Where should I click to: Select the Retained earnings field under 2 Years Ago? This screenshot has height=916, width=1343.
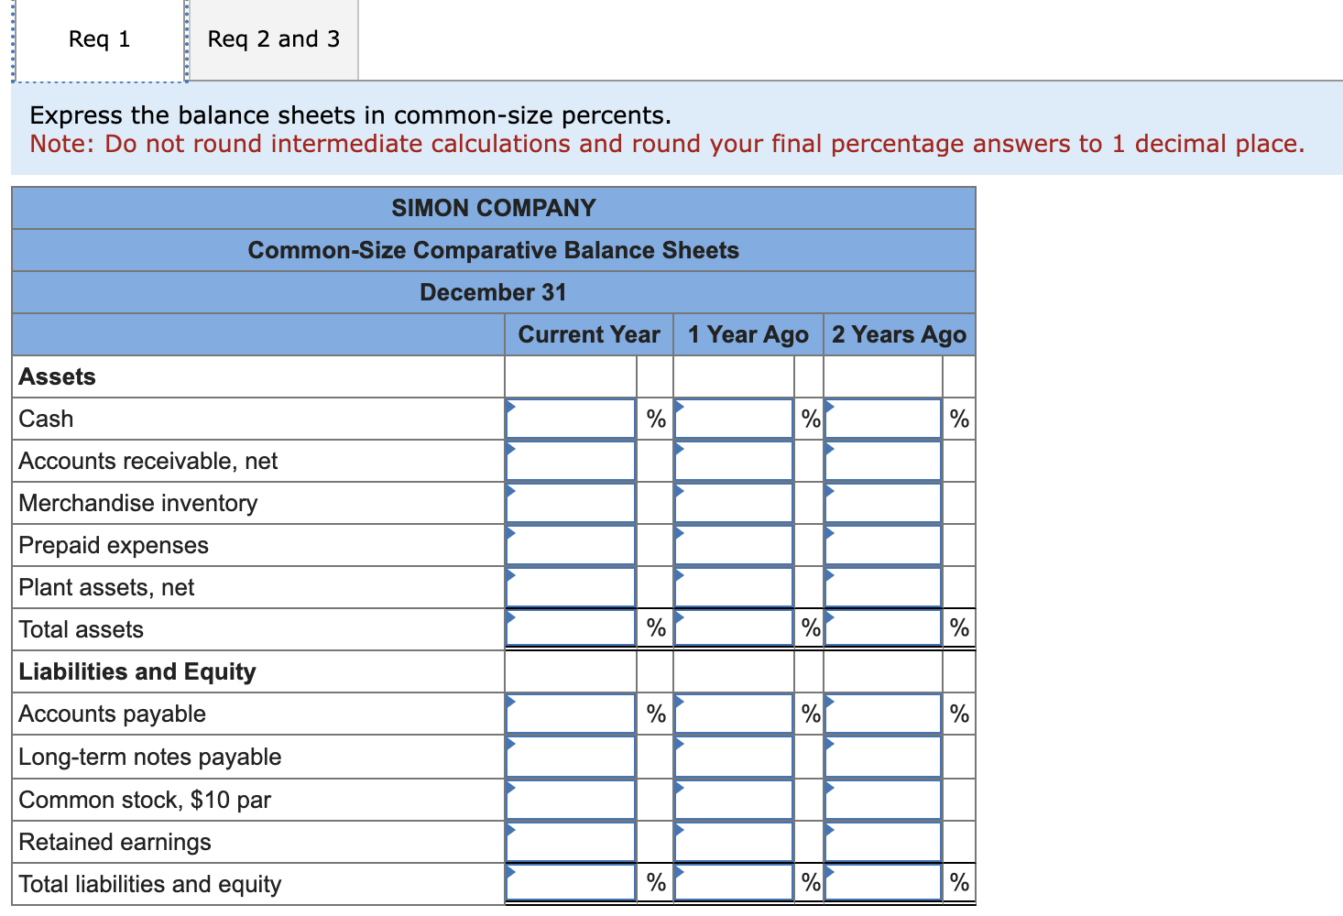coord(882,840)
